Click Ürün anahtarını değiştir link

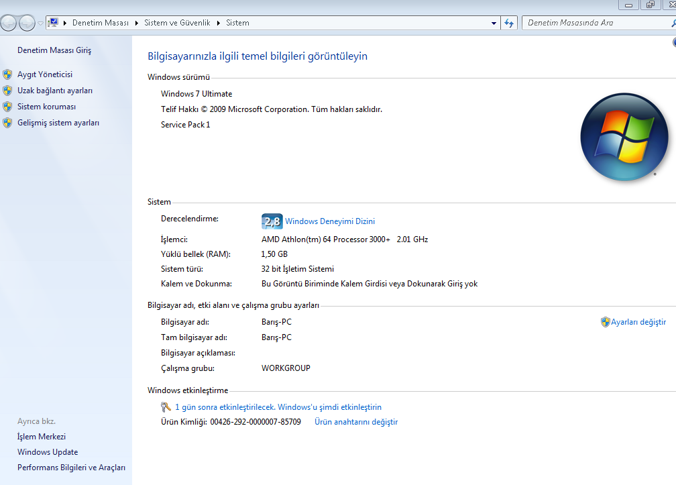(356, 422)
